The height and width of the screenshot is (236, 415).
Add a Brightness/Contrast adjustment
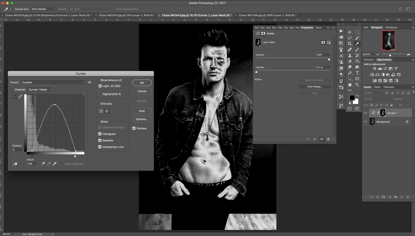point(374,69)
